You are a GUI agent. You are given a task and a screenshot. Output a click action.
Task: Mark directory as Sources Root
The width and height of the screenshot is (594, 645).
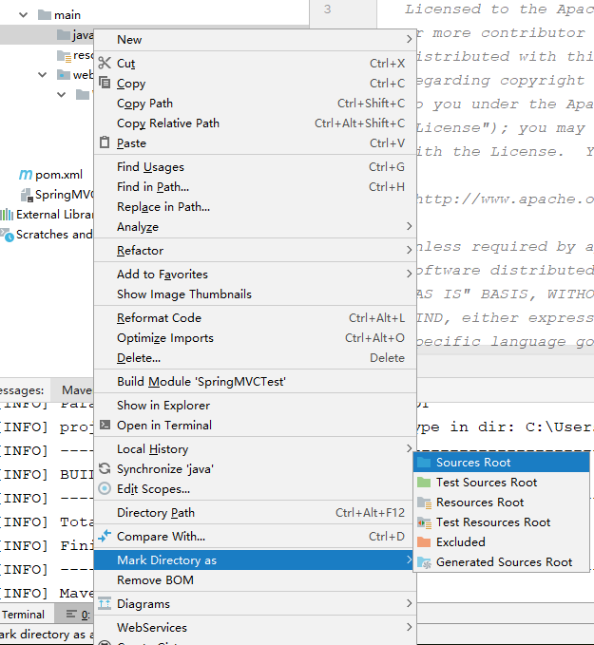point(502,463)
